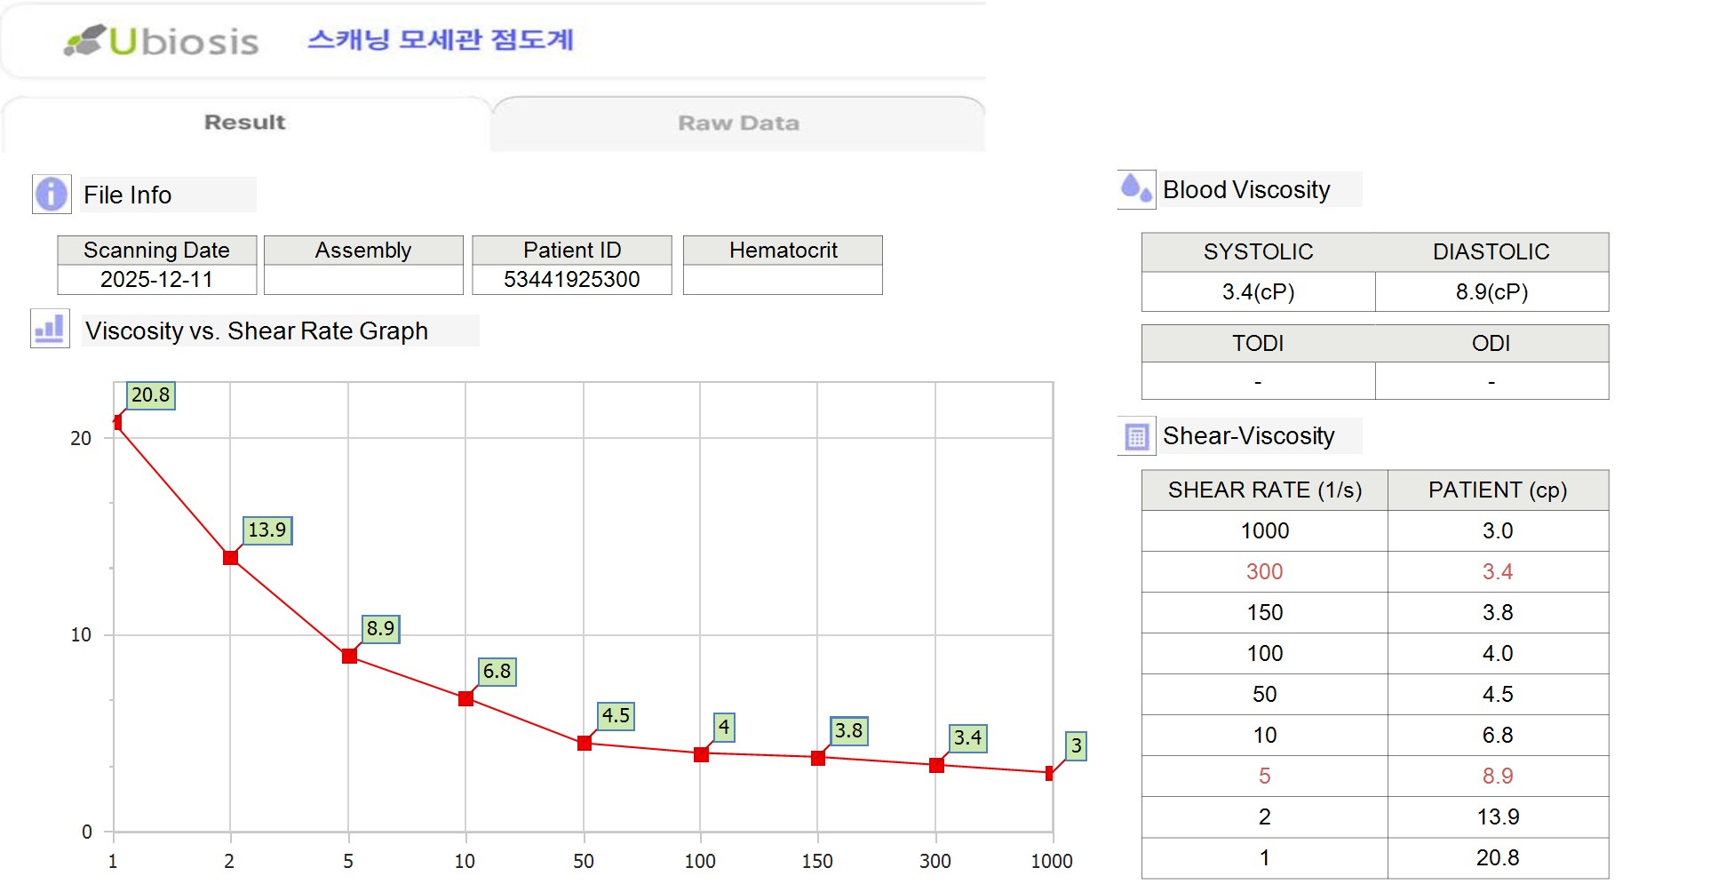The width and height of the screenshot is (1726, 884).
Task: Select the 6.8 data label on graph
Action: tap(497, 672)
